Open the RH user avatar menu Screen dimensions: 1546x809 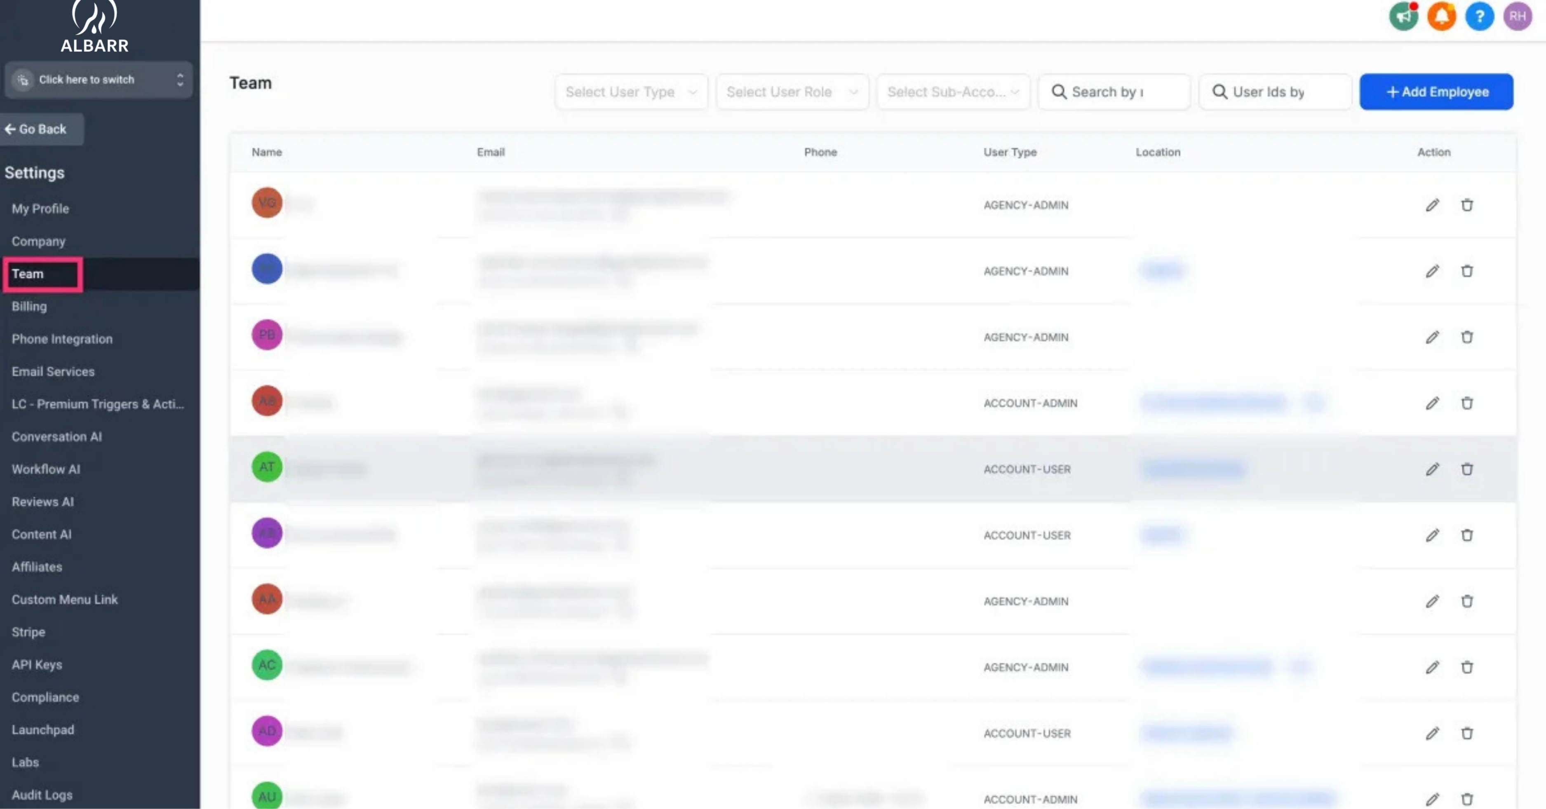pyautogui.click(x=1517, y=16)
